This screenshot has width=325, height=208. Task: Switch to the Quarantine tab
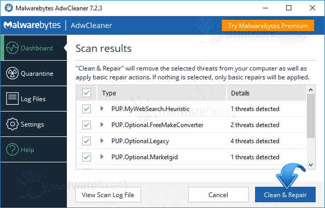pos(34,73)
